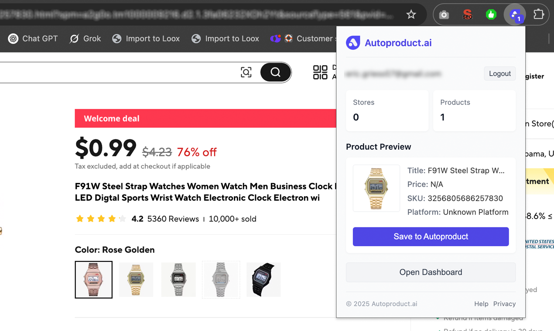Open the browser Extensions puzzle icon
Image resolution: width=554 pixels, height=331 pixels.
[x=539, y=15]
